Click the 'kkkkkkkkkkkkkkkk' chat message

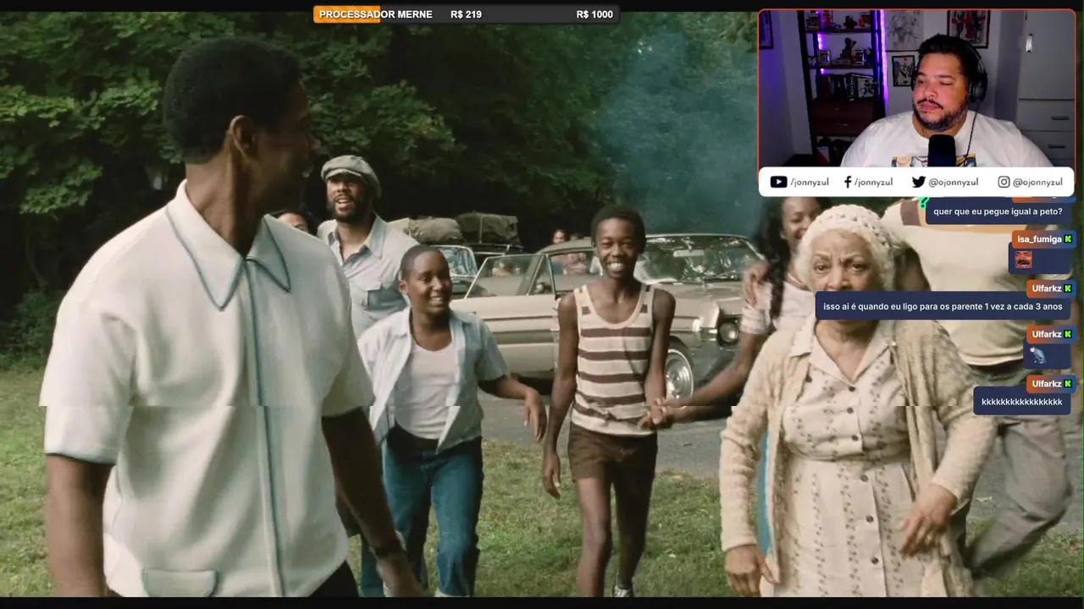click(x=1022, y=402)
